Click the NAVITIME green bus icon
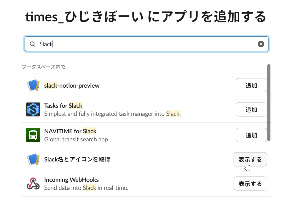Viewport: 295px width, 198px height. 33,135
